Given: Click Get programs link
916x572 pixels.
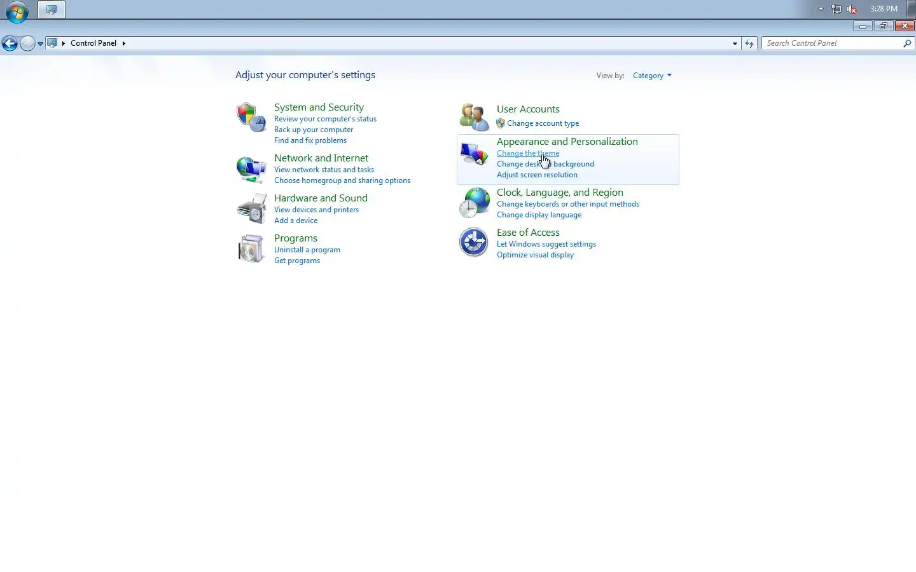Looking at the screenshot, I should (x=297, y=261).
